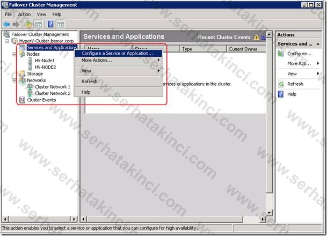Click the HV-Node1 server icon
Viewport: 327px width, 236px height.
tap(30, 61)
